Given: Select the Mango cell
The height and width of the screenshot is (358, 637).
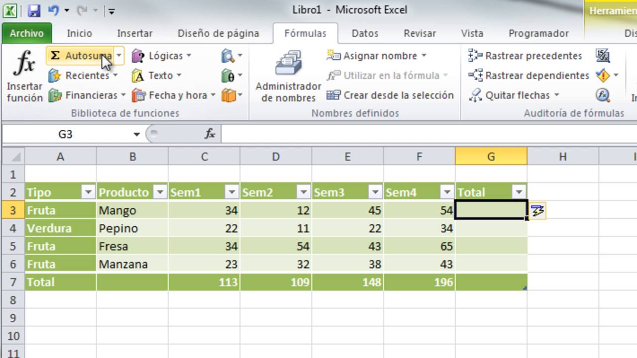Looking at the screenshot, I should point(132,210).
